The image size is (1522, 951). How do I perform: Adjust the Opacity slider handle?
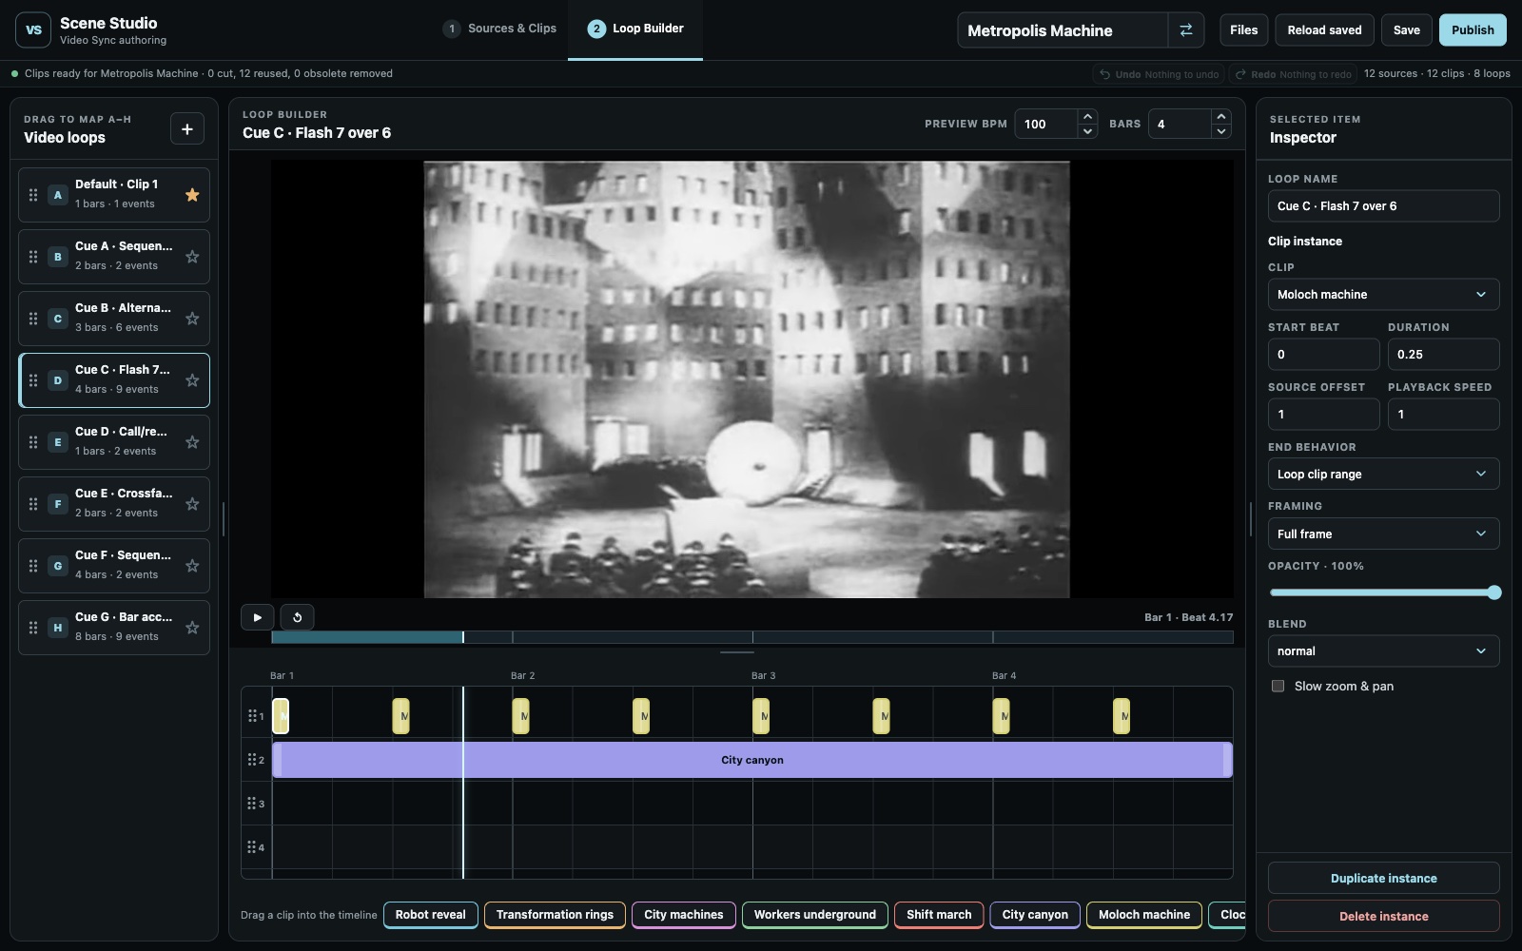(1493, 592)
